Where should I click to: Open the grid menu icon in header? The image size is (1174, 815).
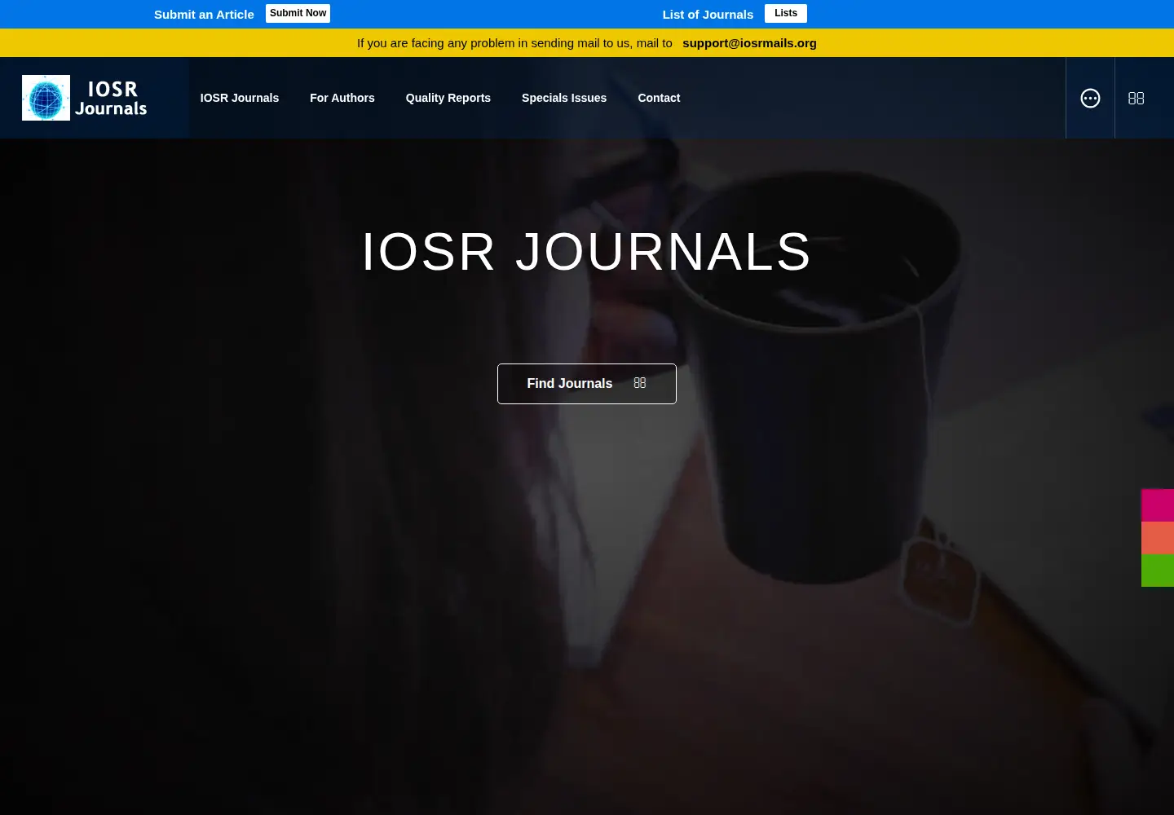(x=1136, y=98)
